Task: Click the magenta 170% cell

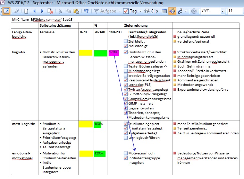Action: coord(113,53)
